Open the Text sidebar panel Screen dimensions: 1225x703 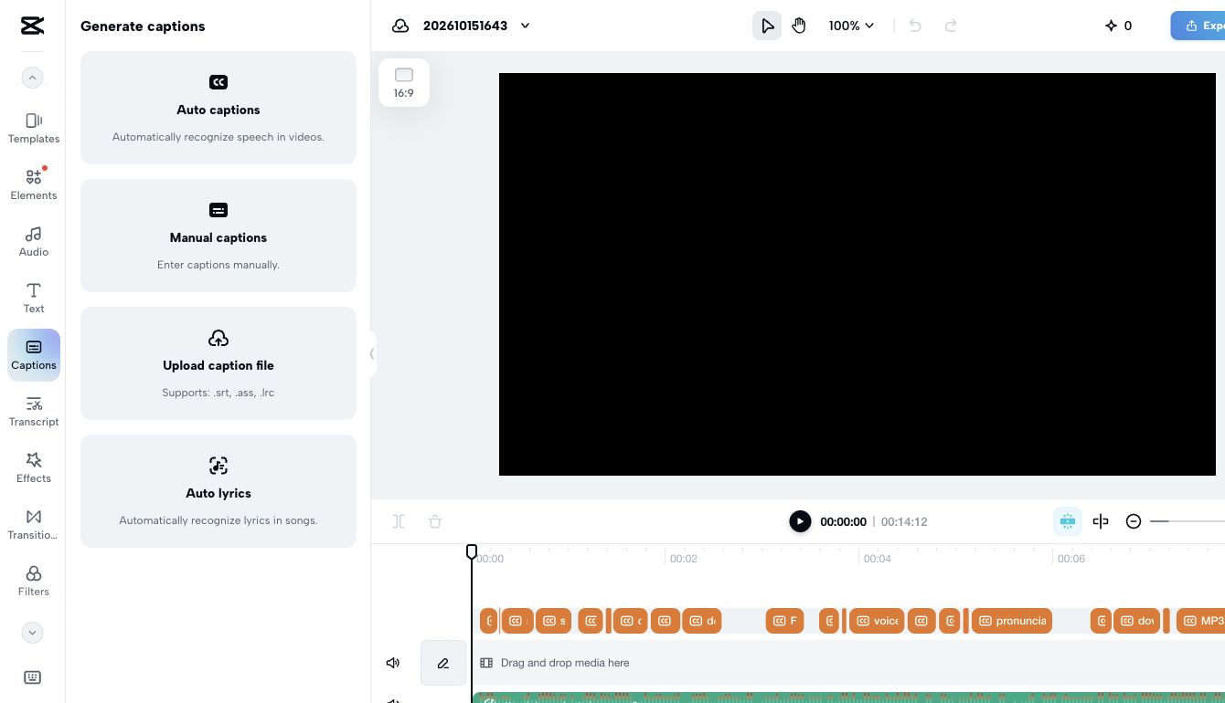tap(34, 298)
